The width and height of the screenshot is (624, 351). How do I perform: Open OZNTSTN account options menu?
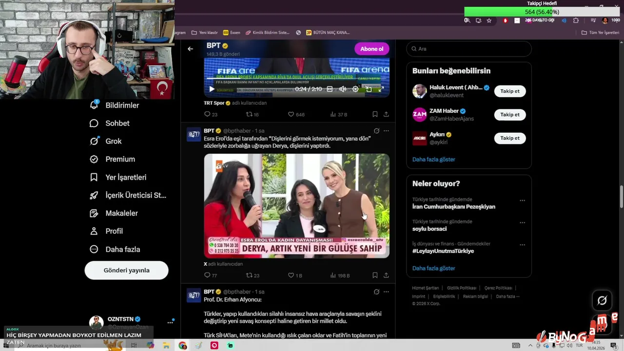point(170,322)
